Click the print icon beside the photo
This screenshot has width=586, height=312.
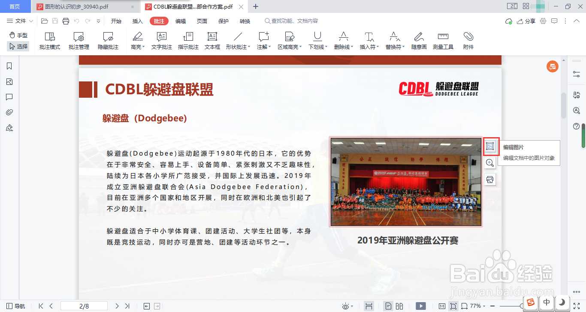pyautogui.click(x=490, y=179)
